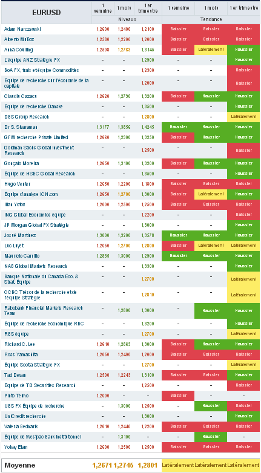The height and width of the screenshot is (473, 261).
Task: Select Hugo Venter's name
Action: coord(17,184)
